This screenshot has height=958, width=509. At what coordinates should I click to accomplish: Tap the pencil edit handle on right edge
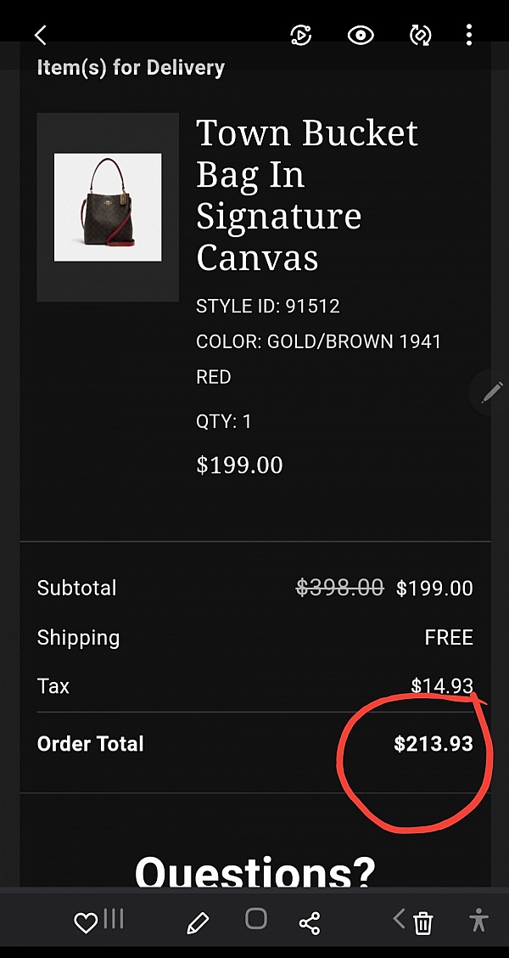[492, 392]
